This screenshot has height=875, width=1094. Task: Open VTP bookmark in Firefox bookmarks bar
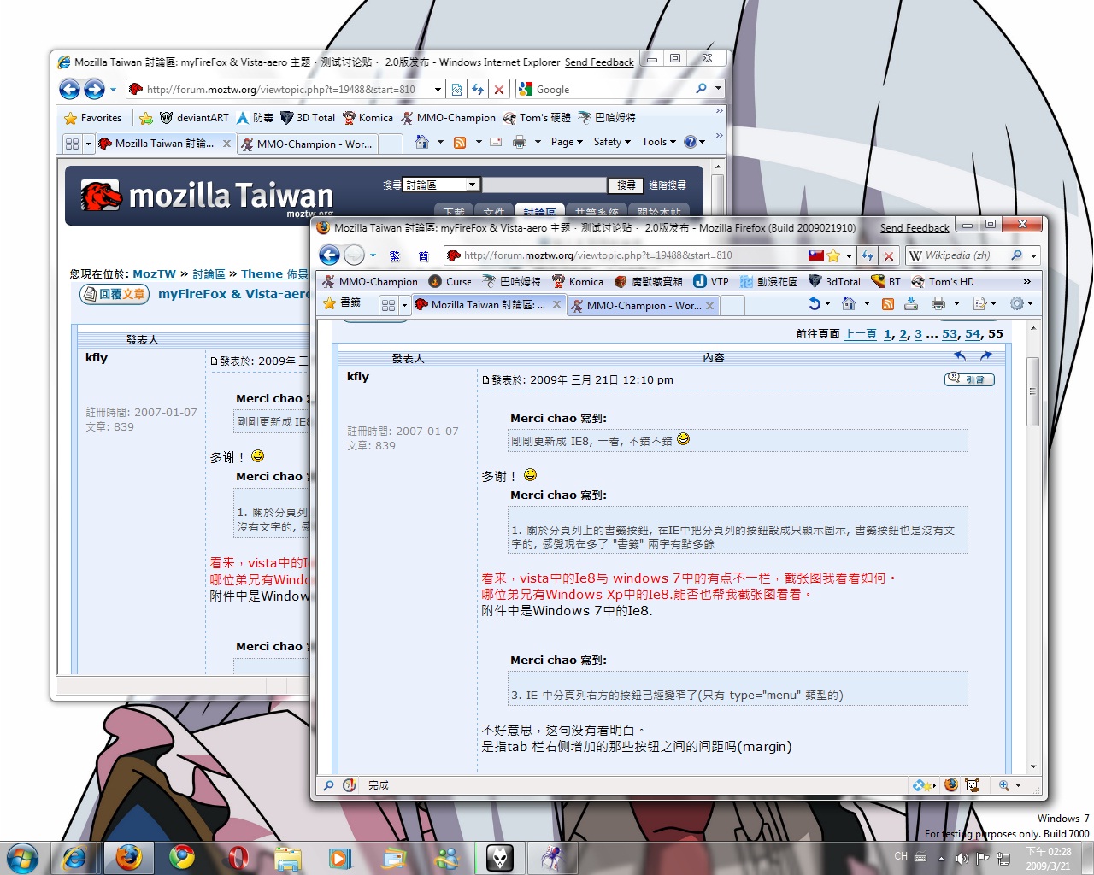click(x=712, y=281)
